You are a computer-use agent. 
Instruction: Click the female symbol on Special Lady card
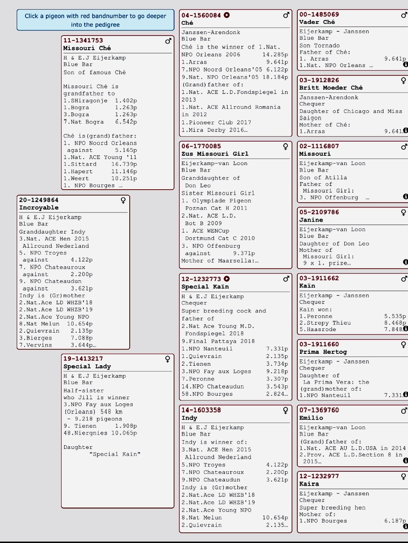(168, 359)
